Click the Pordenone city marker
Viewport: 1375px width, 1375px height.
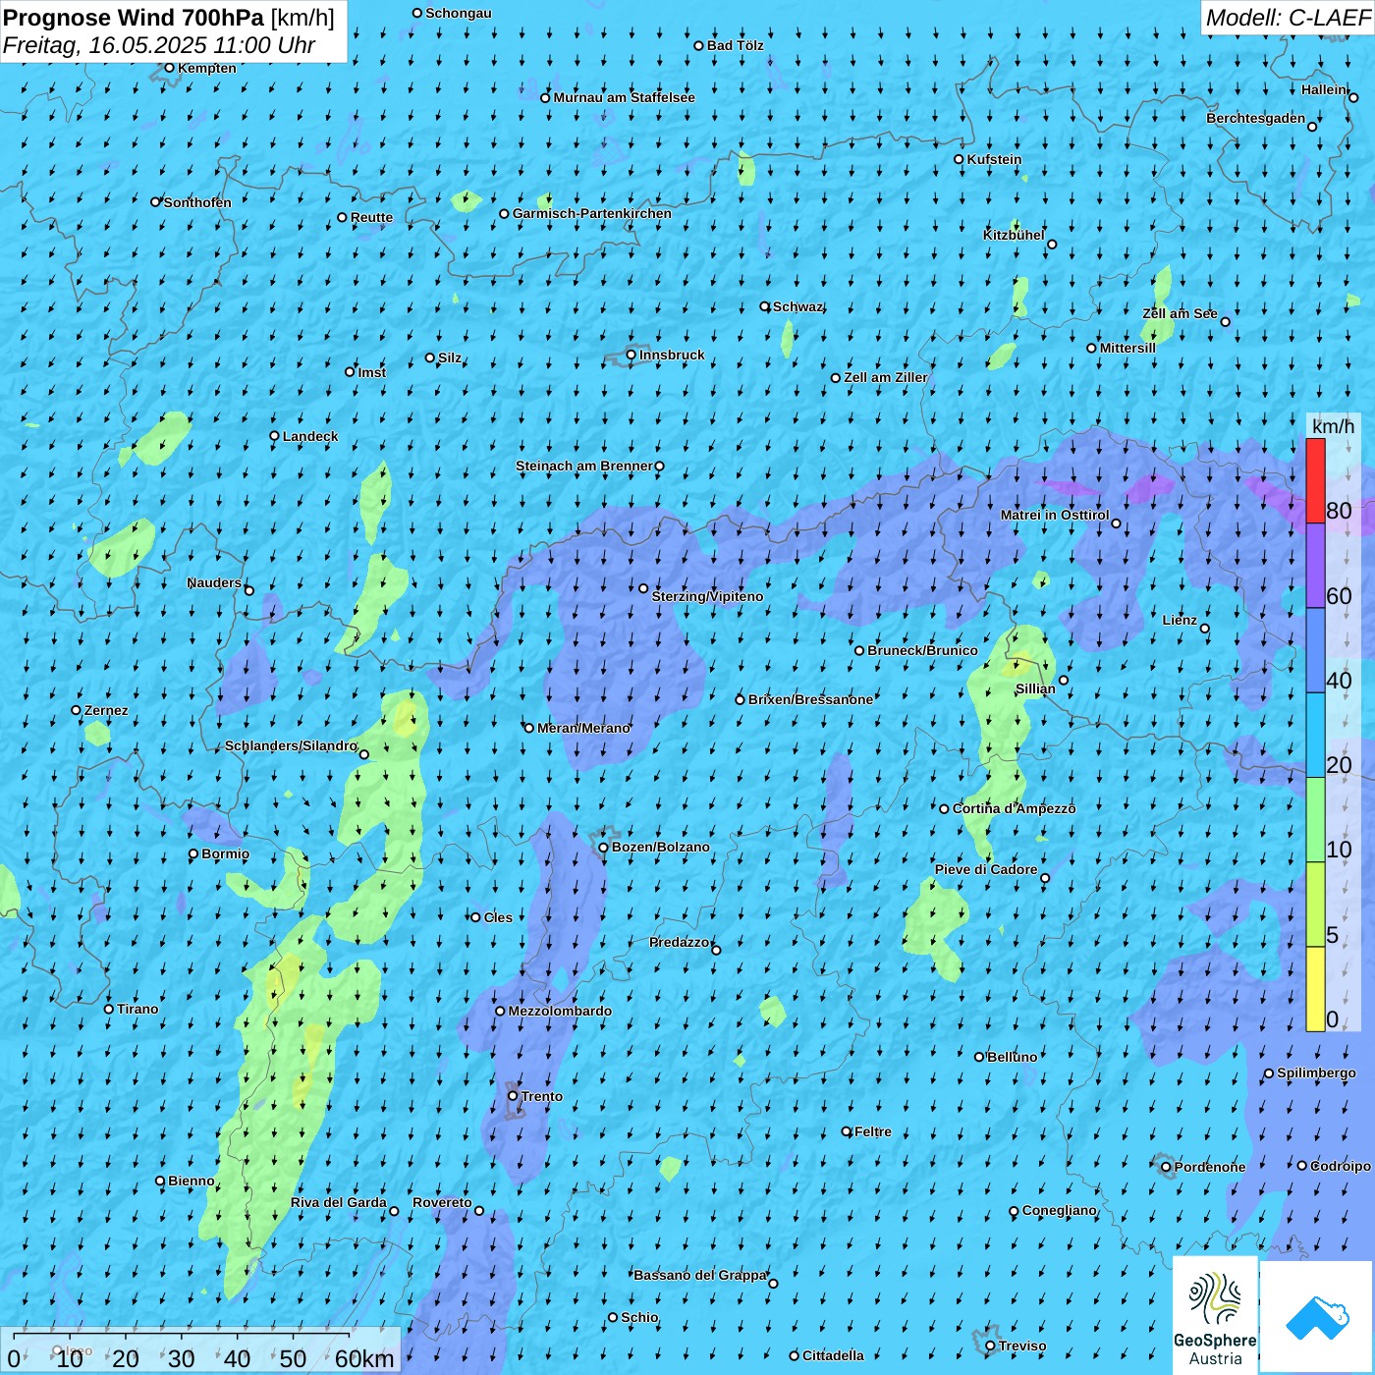click(x=1167, y=1167)
